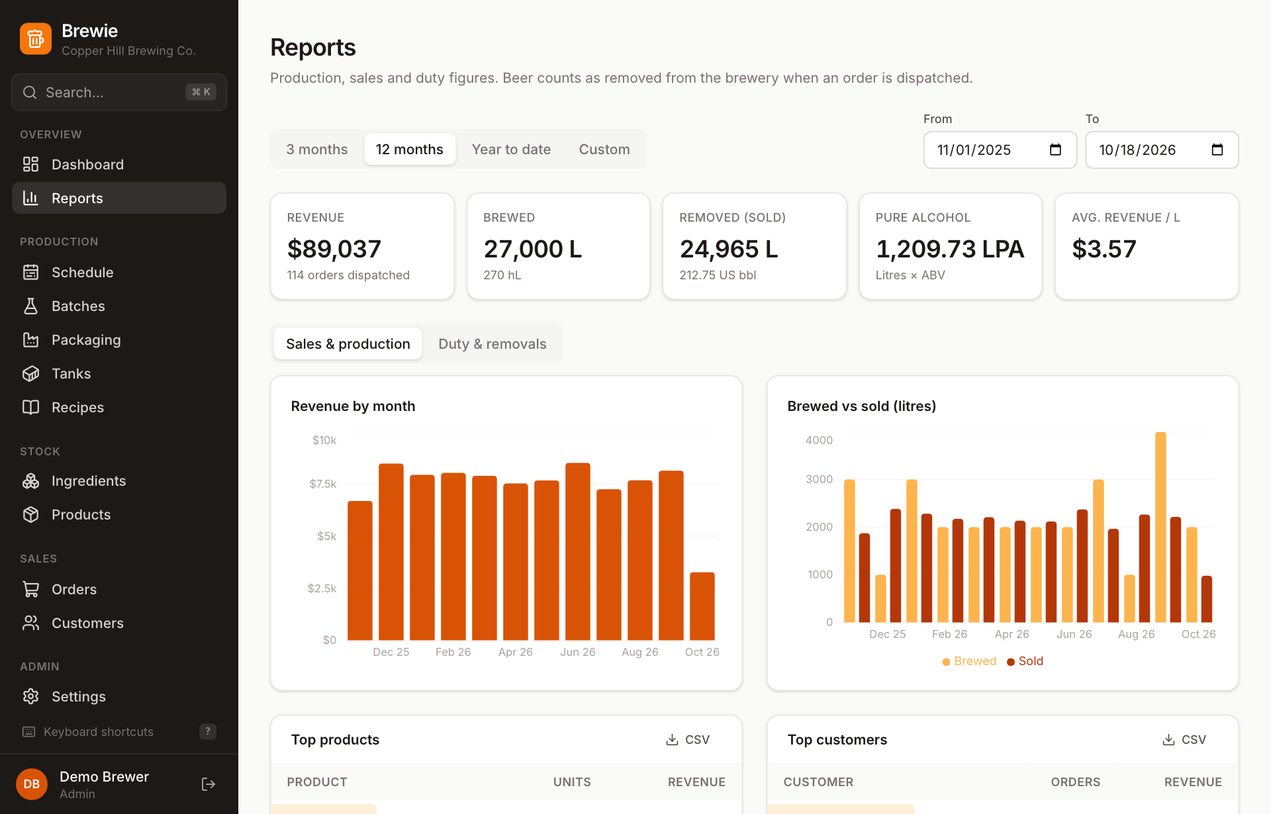This screenshot has height=814, width=1271.
Task: Click the Oct 26 revenue bar
Action: point(702,606)
